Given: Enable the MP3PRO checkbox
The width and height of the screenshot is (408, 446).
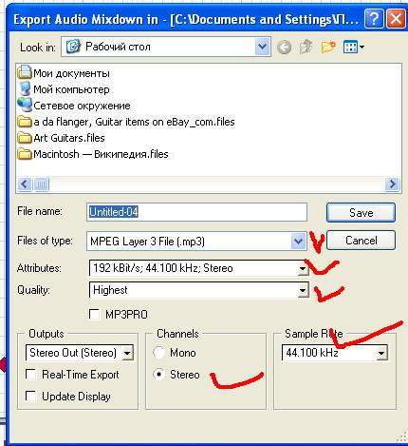Looking at the screenshot, I should point(95,315).
